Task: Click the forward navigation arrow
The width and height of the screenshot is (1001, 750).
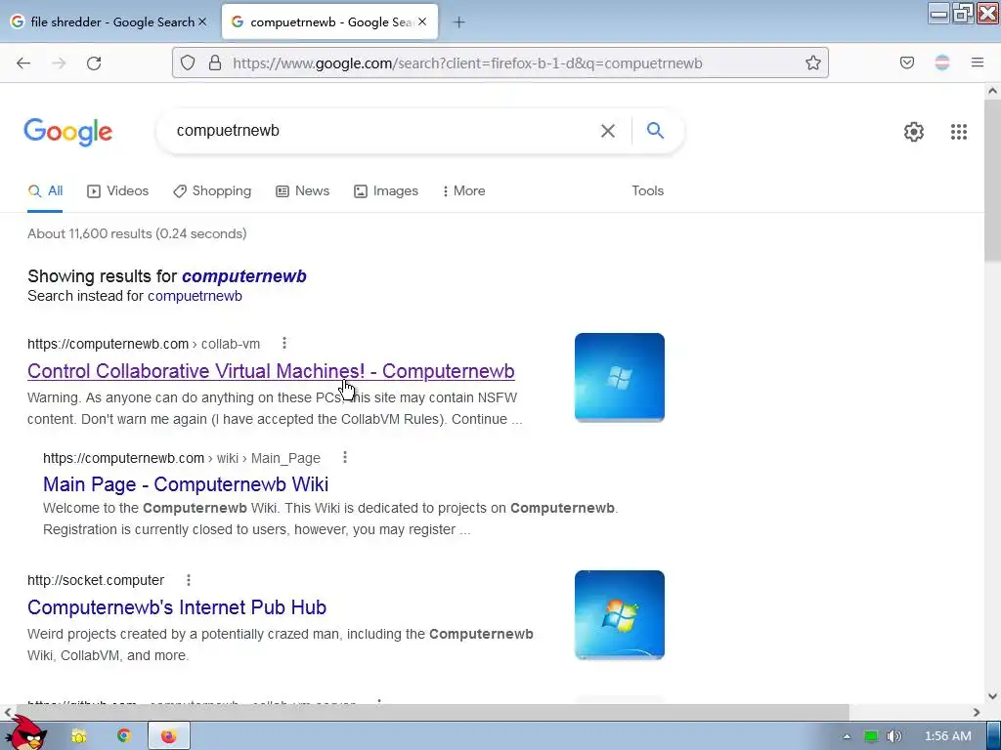Action: tap(59, 62)
